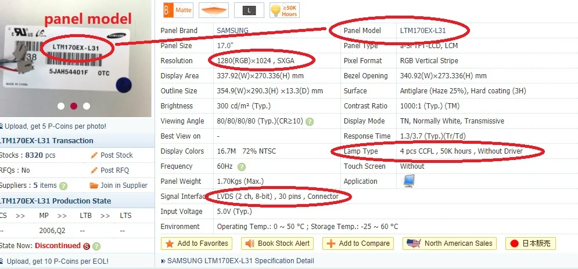
Task: Click the Book Stock Alert button
Action: click(277, 243)
